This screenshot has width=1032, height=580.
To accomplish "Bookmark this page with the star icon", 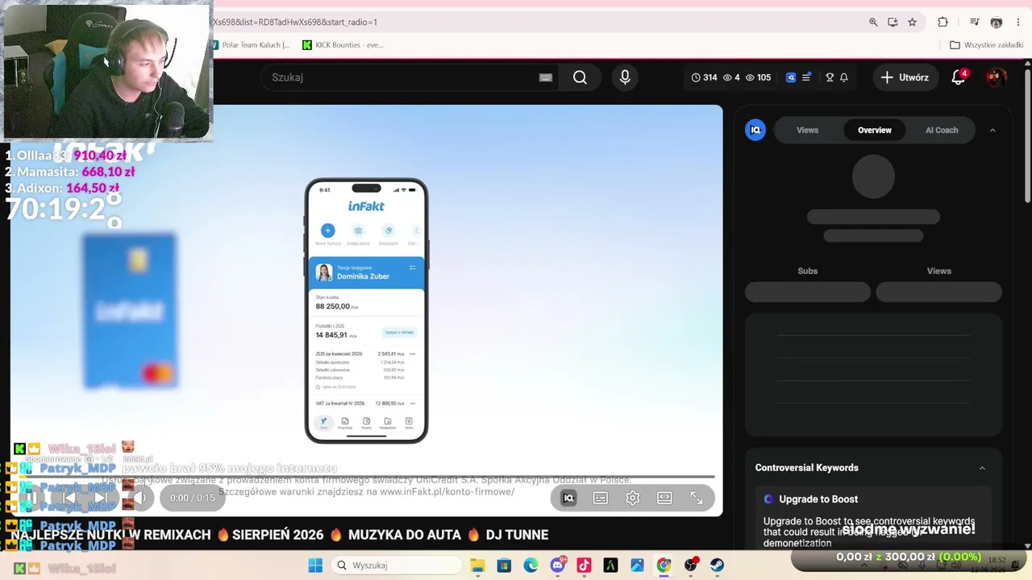I will click(912, 22).
